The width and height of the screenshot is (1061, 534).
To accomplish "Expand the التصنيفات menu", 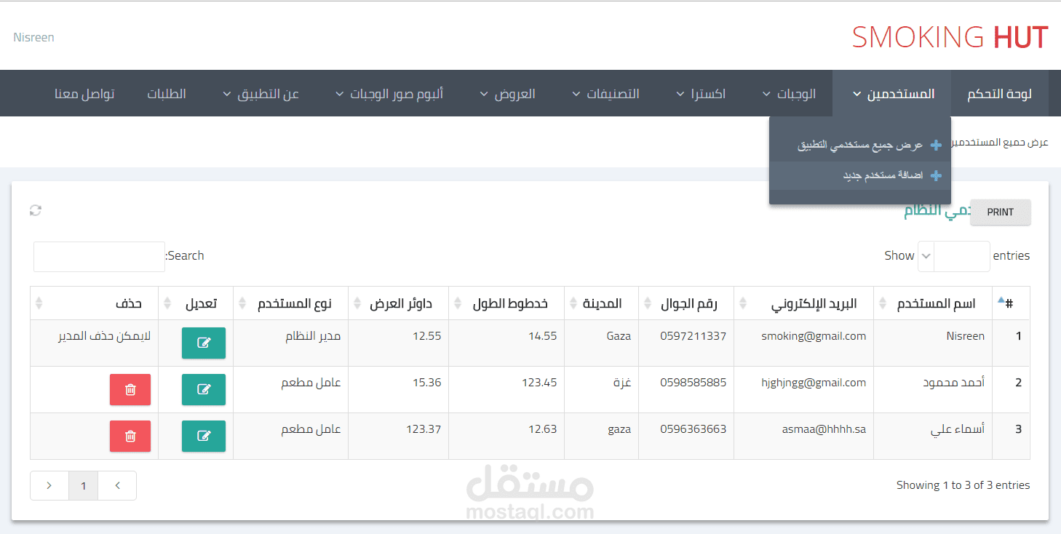I will (605, 94).
